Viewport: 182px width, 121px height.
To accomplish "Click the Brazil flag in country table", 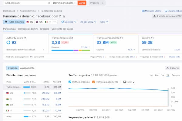I will (8, 105).
